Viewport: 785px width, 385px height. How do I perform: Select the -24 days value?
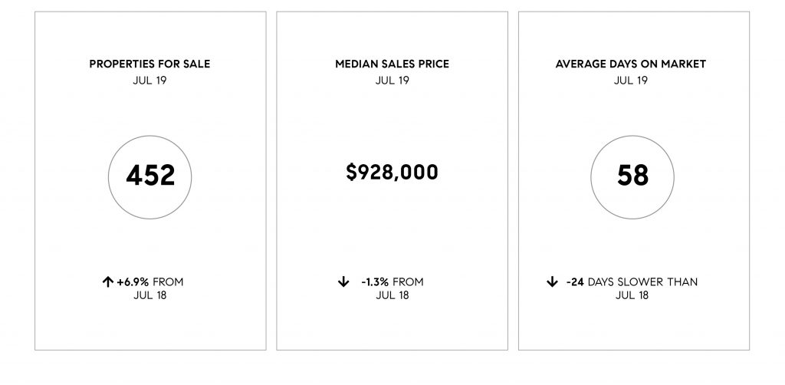pyautogui.click(x=575, y=282)
